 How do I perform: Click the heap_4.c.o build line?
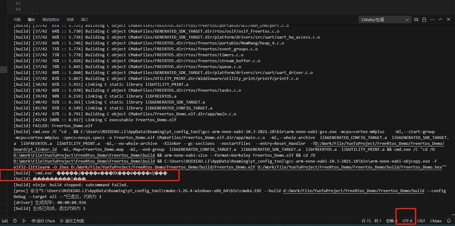[x=149, y=43]
